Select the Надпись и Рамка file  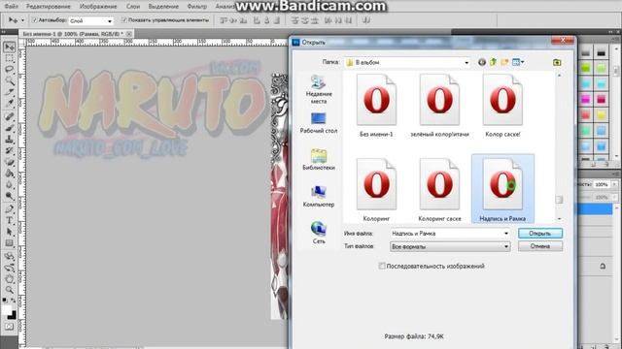(502, 189)
